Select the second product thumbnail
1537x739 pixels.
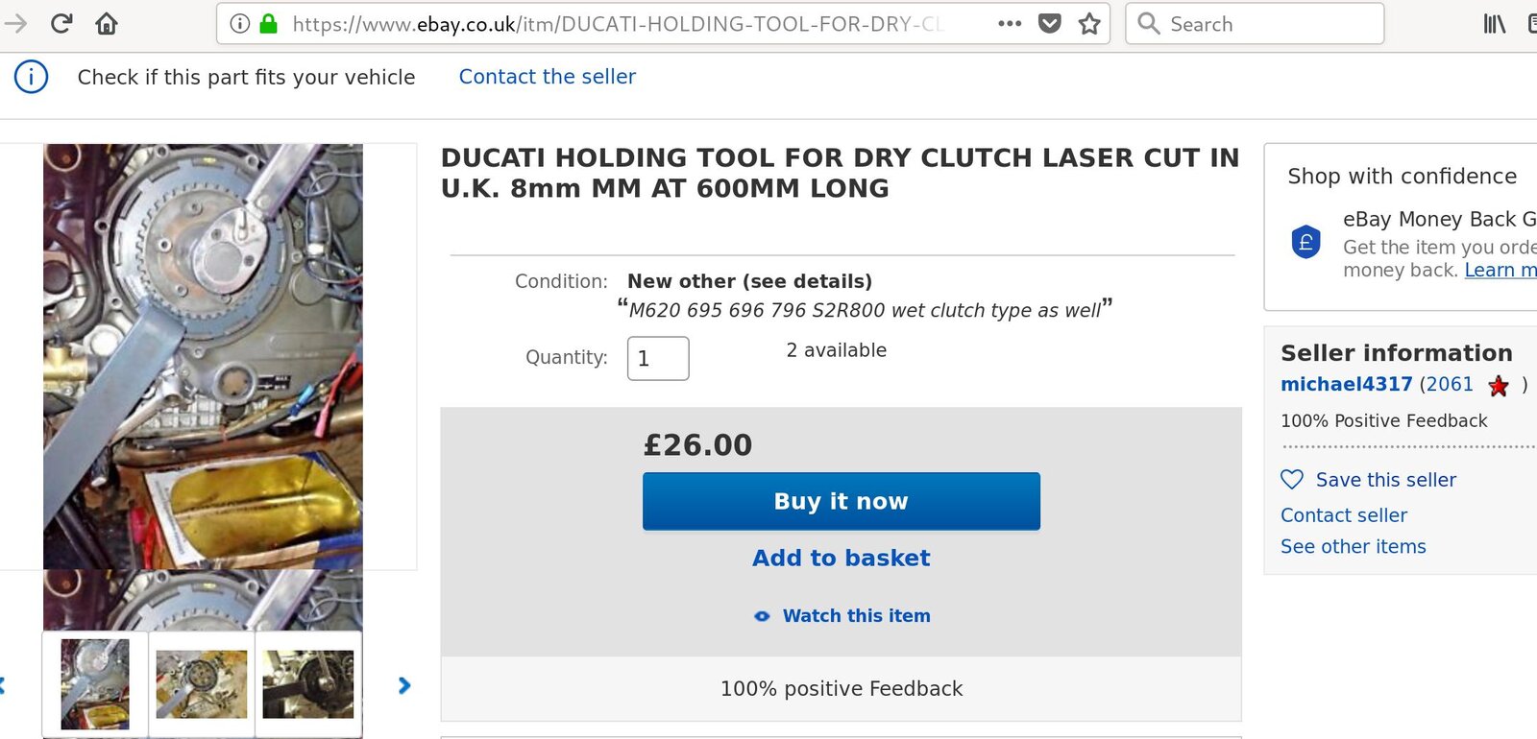(202, 684)
